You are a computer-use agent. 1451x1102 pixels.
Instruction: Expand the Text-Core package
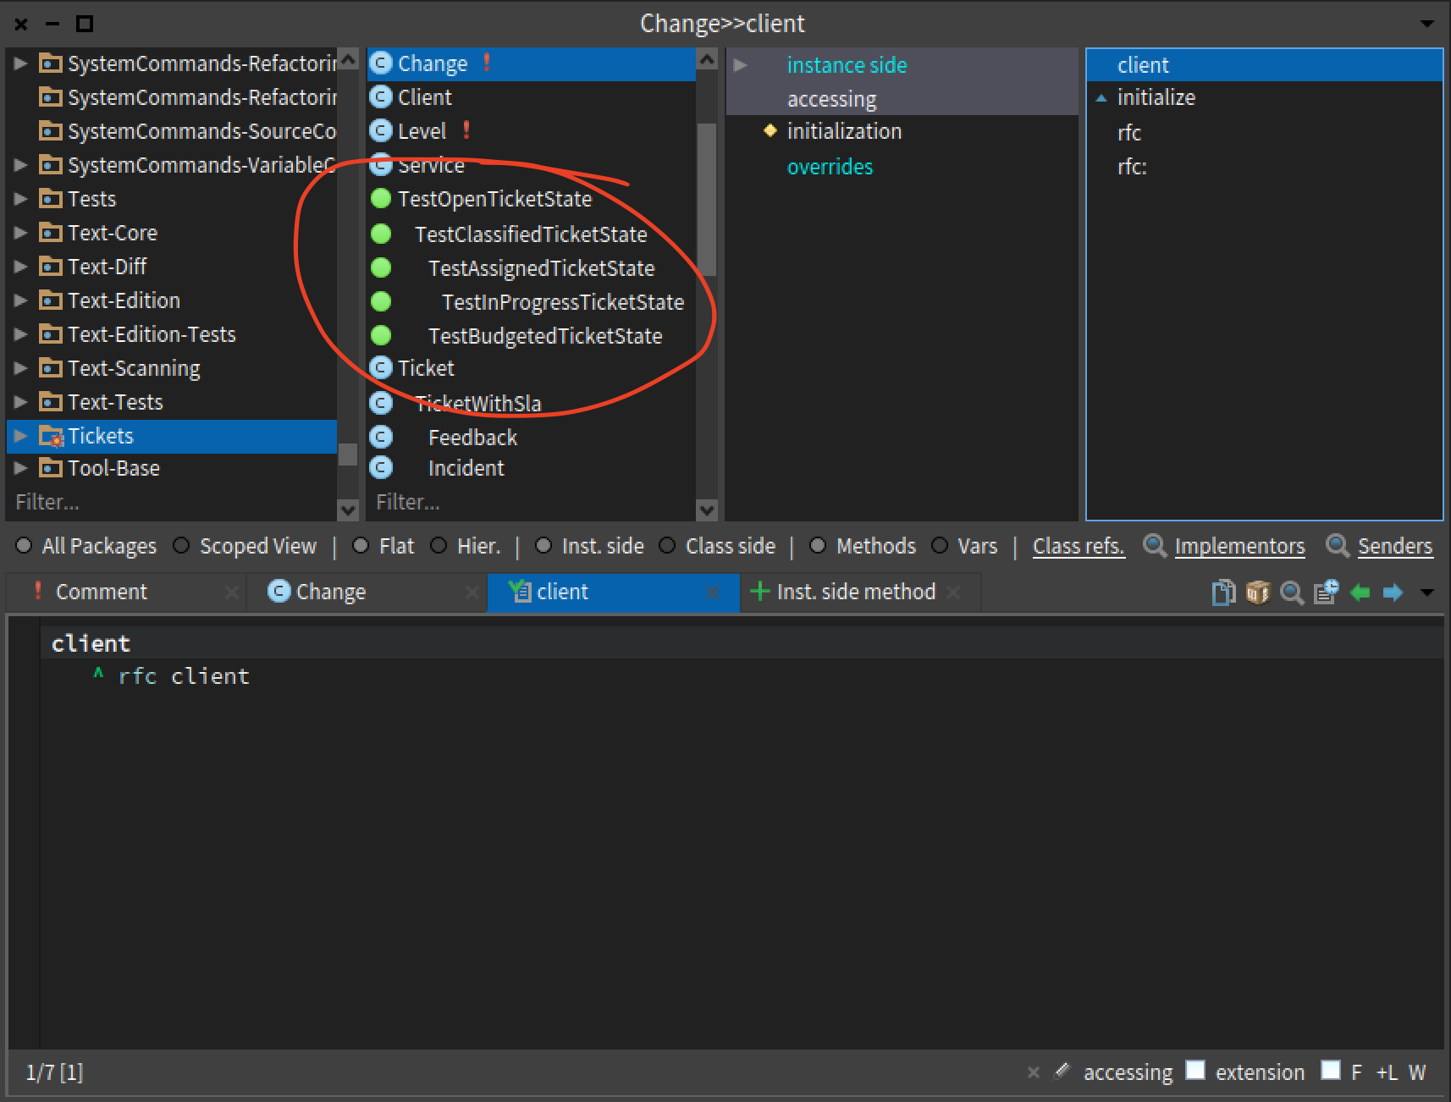[x=21, y=233]
